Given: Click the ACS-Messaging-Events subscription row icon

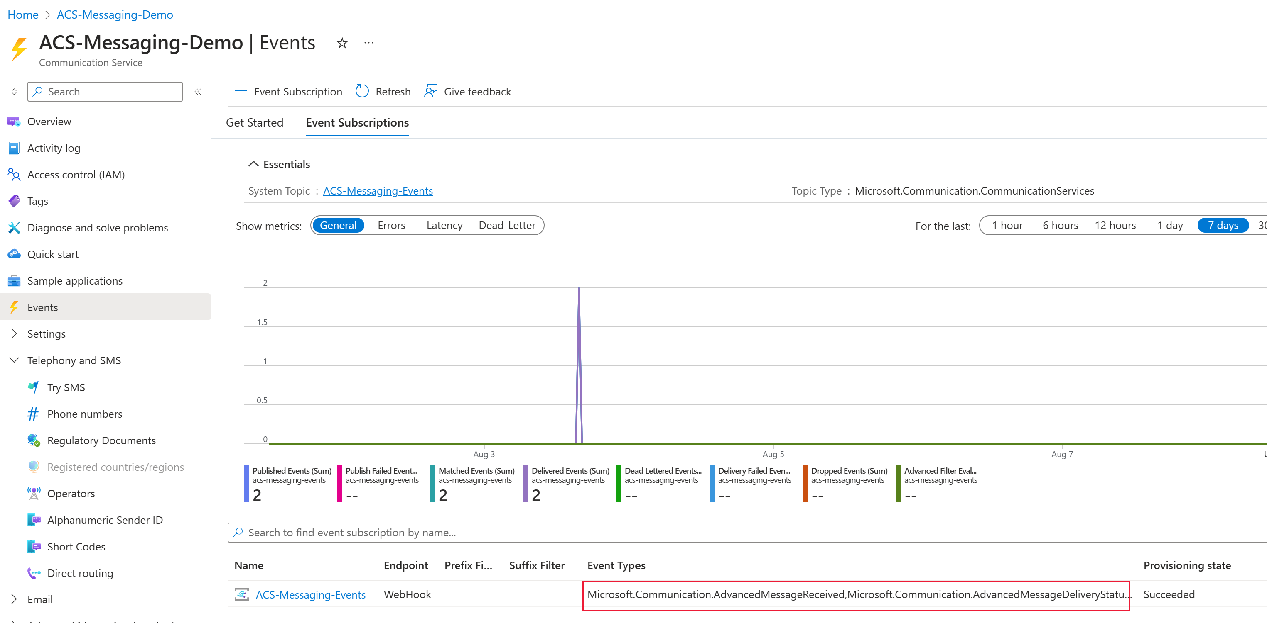Looking at the screenshot, I should pyautogui.click(x=241, y=594).
